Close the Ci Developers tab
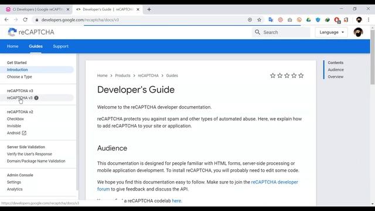The image size is (375, 211). point(68,9)
